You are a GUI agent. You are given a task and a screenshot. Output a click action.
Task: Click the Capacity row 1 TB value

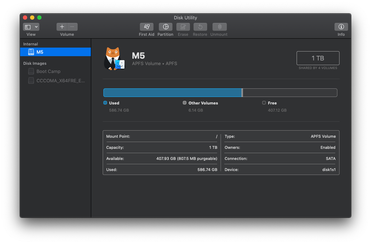pos(213,147)
